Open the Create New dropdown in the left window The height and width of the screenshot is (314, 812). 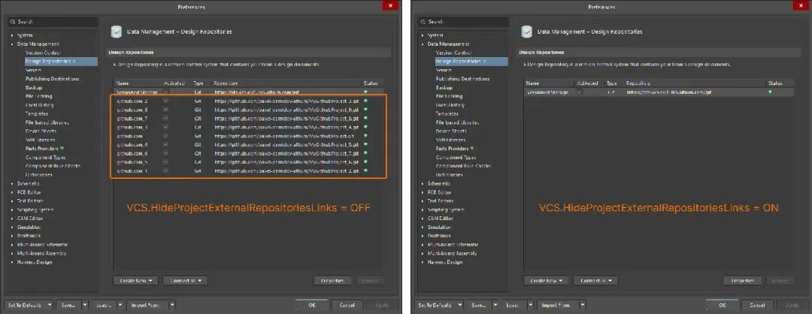click(x=135, y=280)
